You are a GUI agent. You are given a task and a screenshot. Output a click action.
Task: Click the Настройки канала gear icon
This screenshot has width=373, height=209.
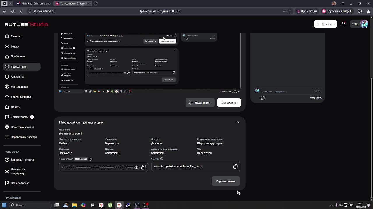coord(7,127)
